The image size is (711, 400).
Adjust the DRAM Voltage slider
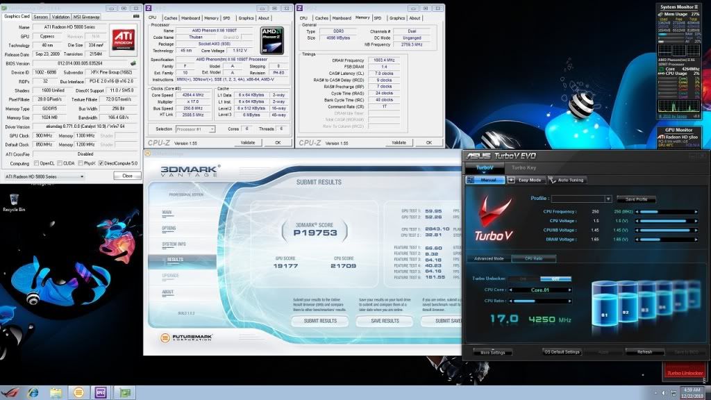[667, 240]
